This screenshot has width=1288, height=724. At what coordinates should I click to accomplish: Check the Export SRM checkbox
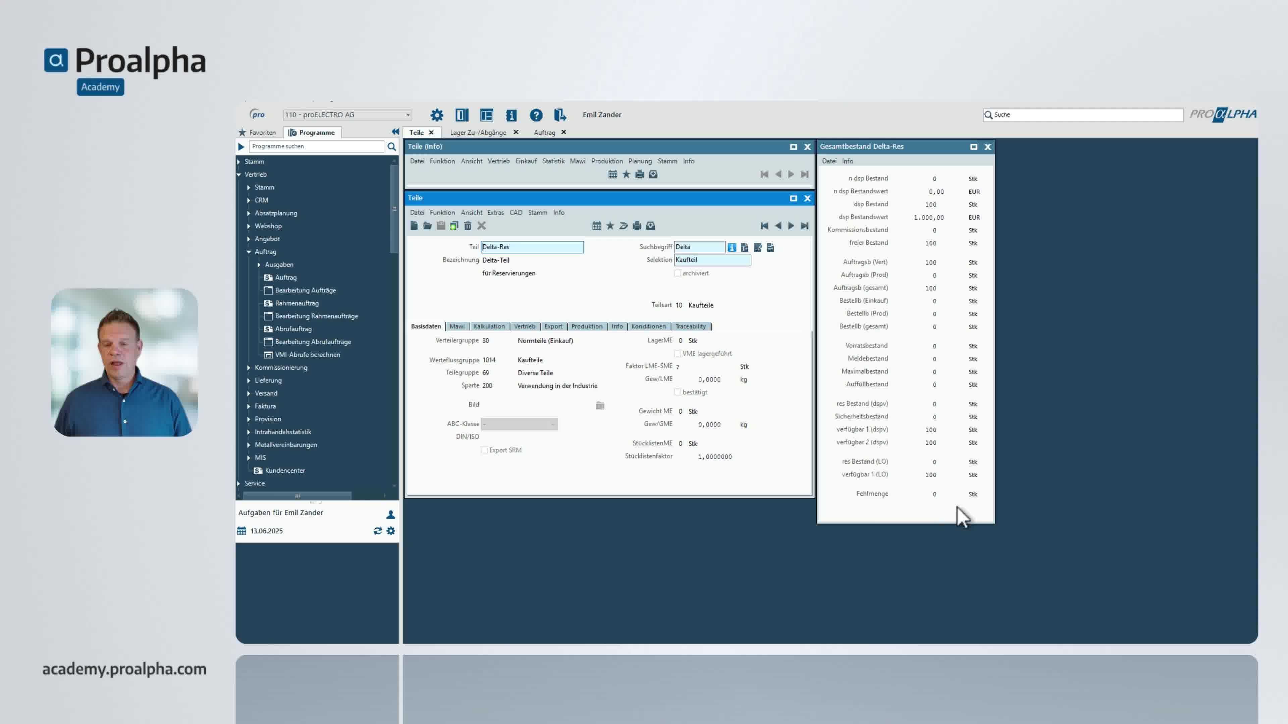click(484, 450)
